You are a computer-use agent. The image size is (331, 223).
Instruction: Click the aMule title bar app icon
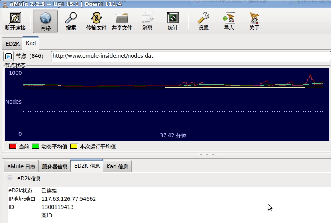point(5,4)
